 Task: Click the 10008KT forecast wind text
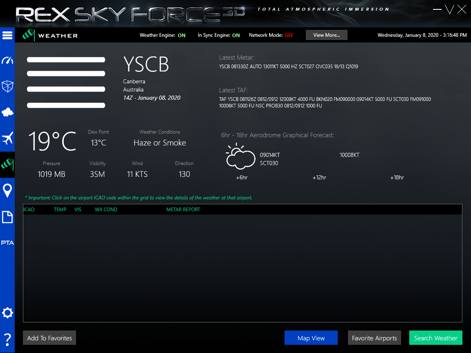(349, 155)
